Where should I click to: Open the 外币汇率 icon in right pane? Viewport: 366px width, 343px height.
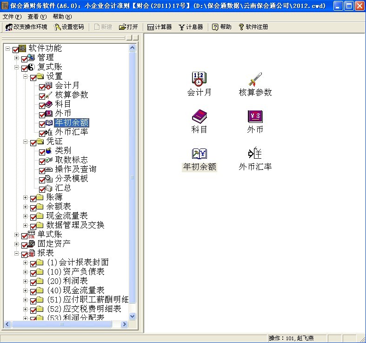click(x=255, y=154)
